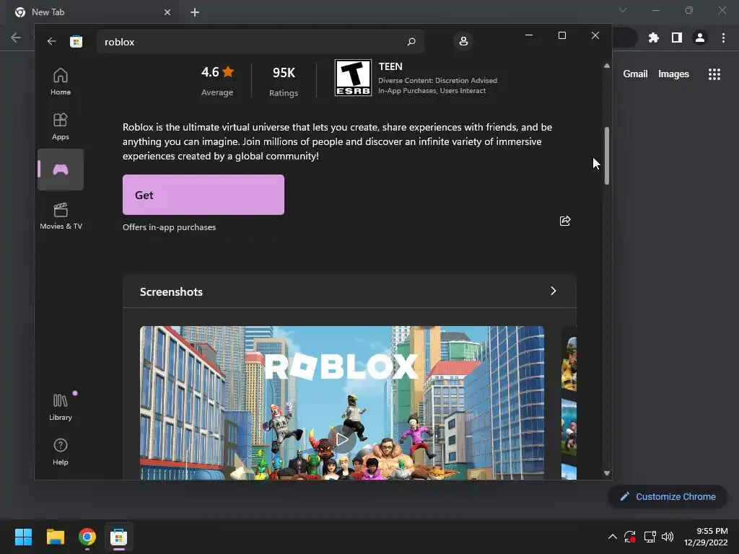Screen dimensions: 739x554
Task: Open Images link in Chrome
Action: tap(673, 74)
